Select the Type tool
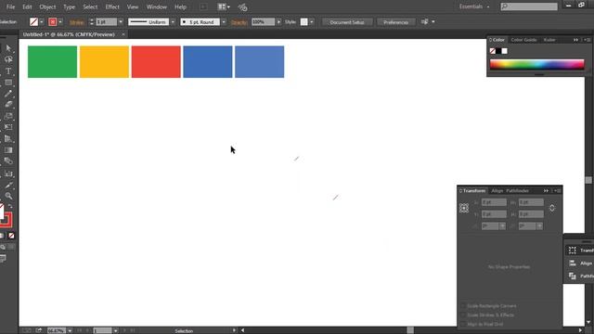The image size is (594, 334). [8, 71]
